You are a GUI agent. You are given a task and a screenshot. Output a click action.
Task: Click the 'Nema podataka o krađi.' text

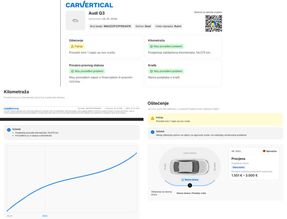pyautogui.click(x=164, y=77)
